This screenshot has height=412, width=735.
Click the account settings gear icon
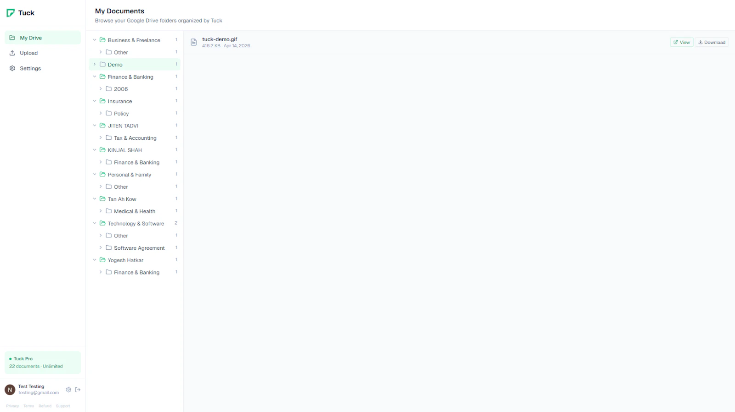[x=68, y=390]
